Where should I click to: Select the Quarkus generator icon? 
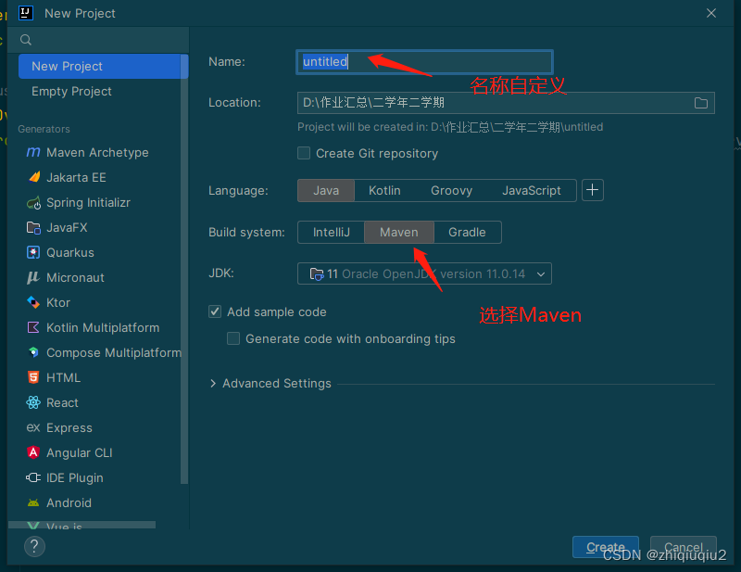coord(33,253)
